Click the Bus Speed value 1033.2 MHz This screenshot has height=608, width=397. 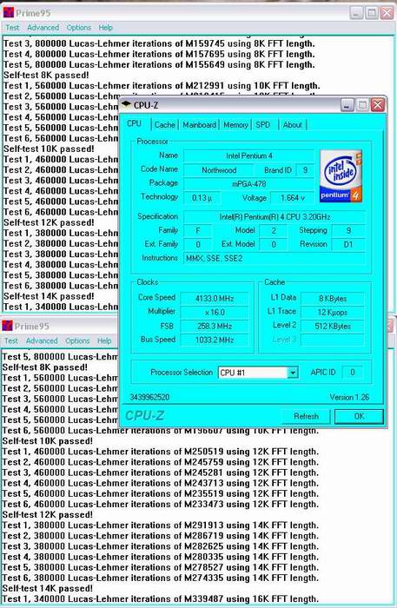[215, 340]
